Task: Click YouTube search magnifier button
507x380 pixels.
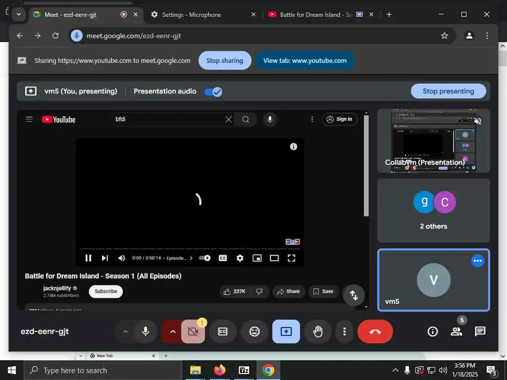Action: [246, 119]
